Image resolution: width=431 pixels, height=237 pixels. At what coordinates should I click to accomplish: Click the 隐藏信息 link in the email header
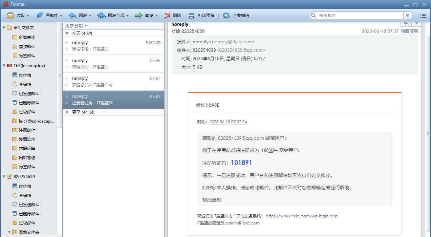pos(410,31)
